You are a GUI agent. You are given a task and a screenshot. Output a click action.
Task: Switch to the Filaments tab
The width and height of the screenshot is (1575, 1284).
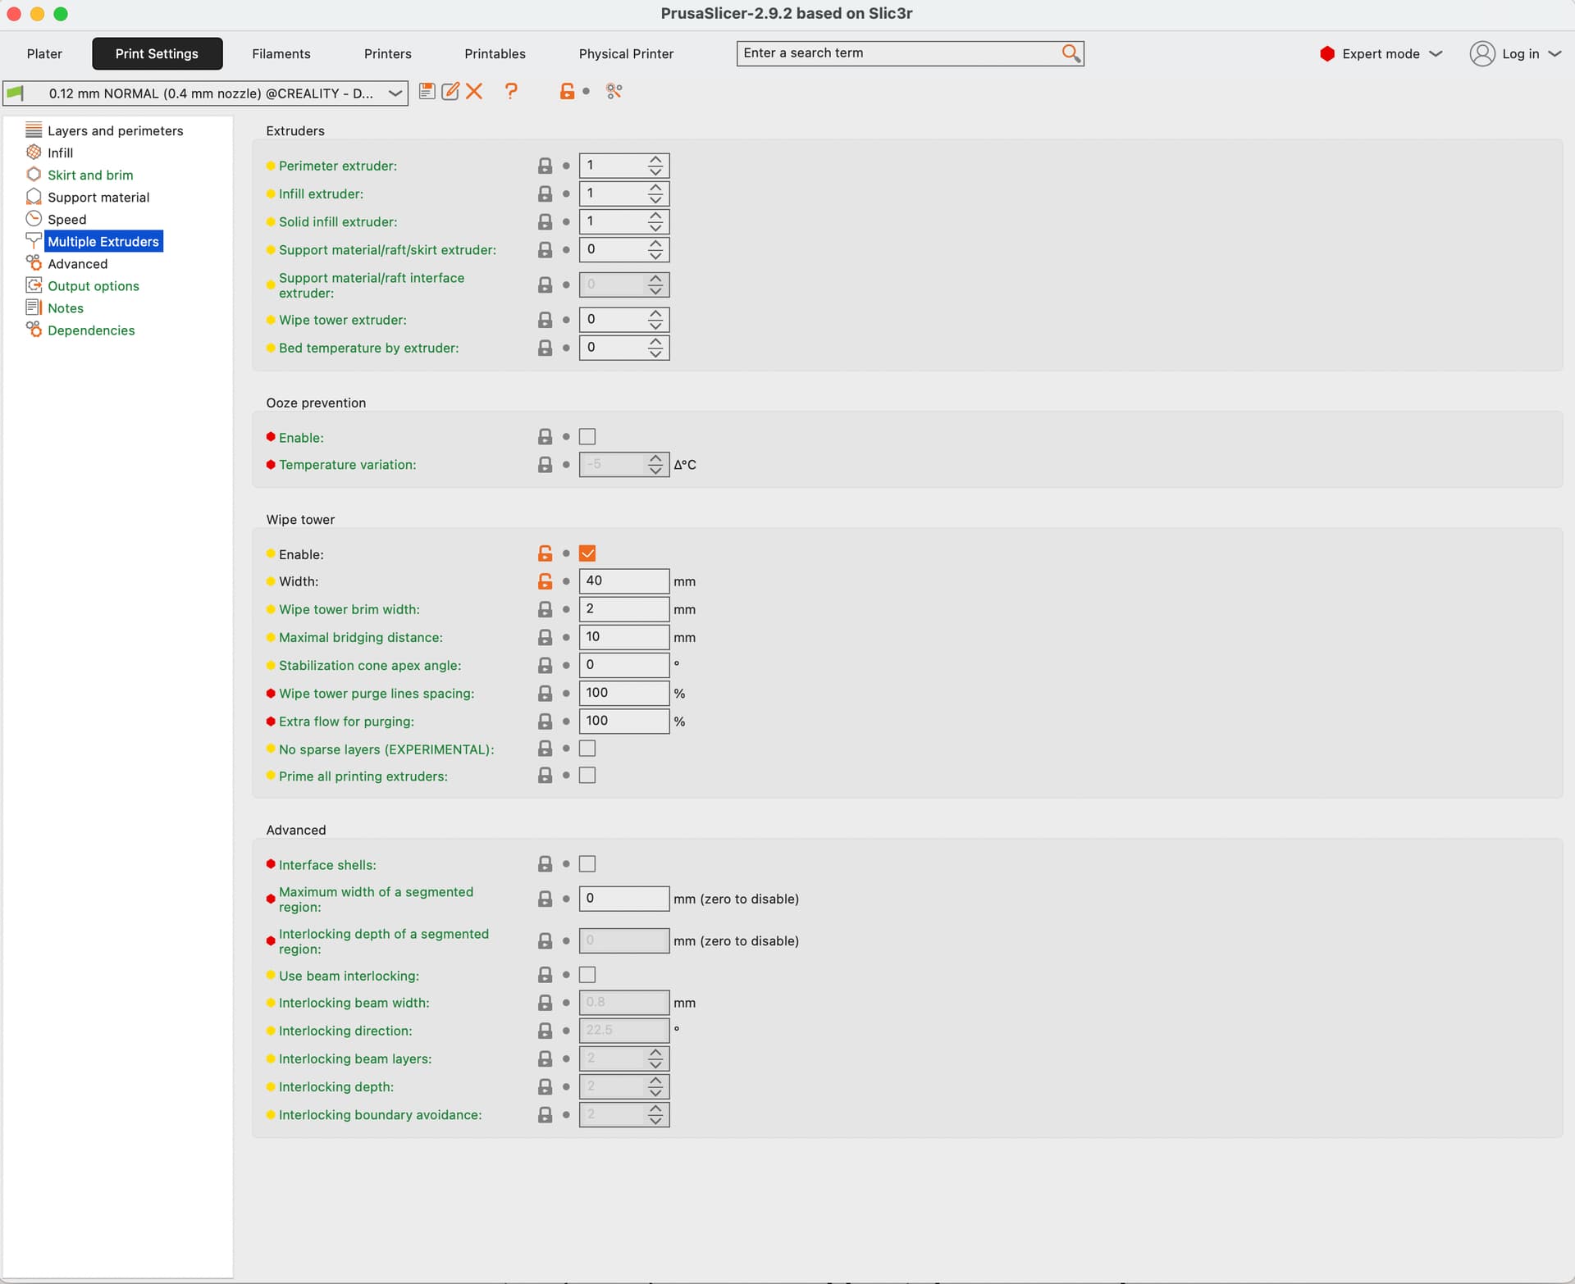click(x=281, y=53)
